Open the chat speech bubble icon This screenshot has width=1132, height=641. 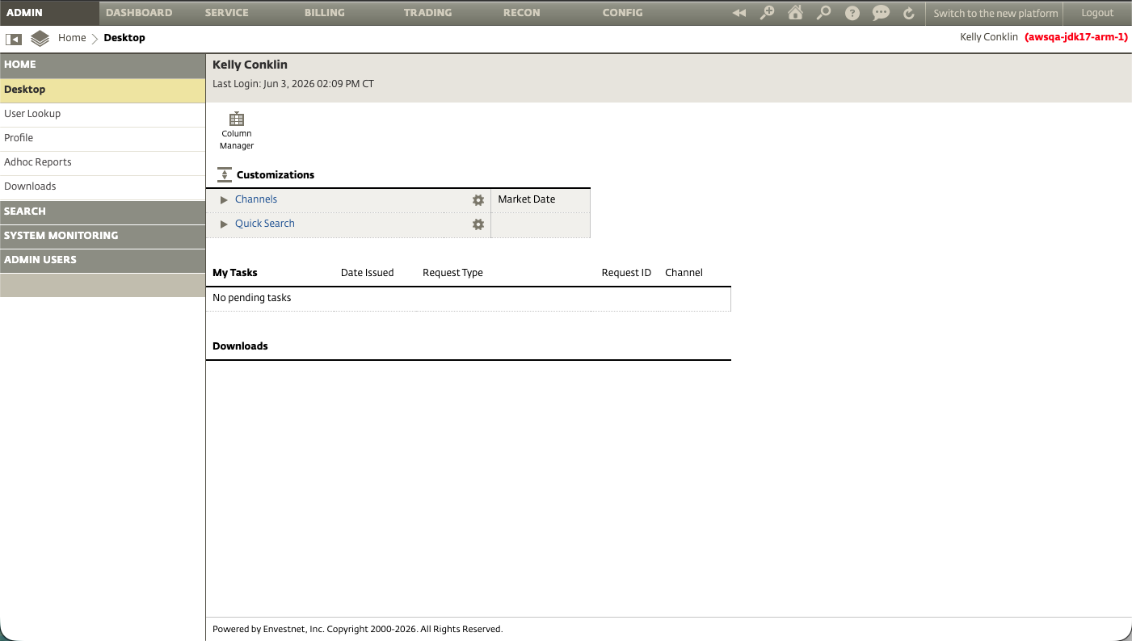tap(881, 13)
